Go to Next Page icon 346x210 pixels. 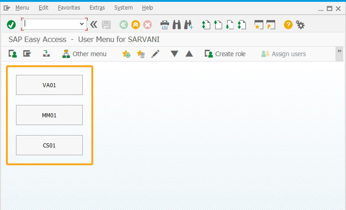pos(230,25)
